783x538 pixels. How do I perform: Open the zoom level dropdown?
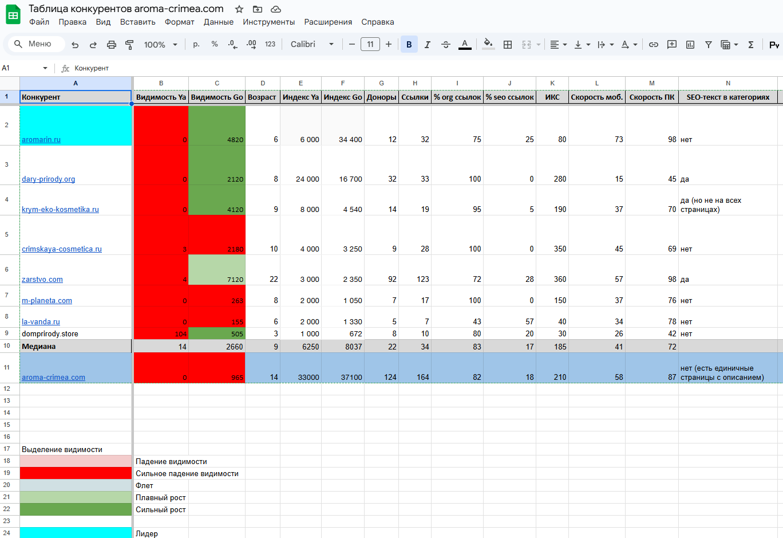(161, 44)
